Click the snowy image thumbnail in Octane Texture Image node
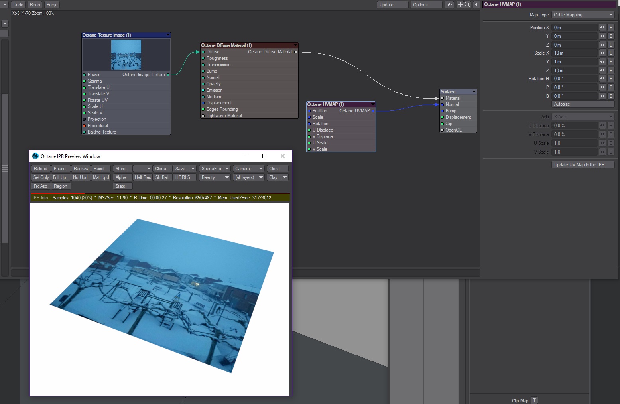 coord(126,55)
